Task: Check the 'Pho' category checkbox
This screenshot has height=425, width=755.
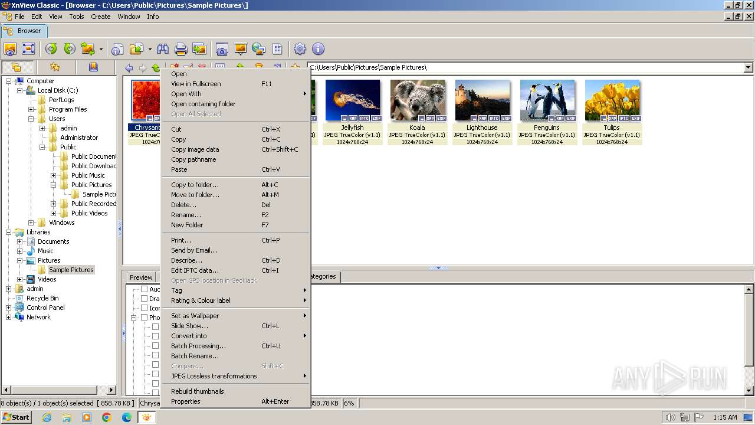Action: coord(144,318)
